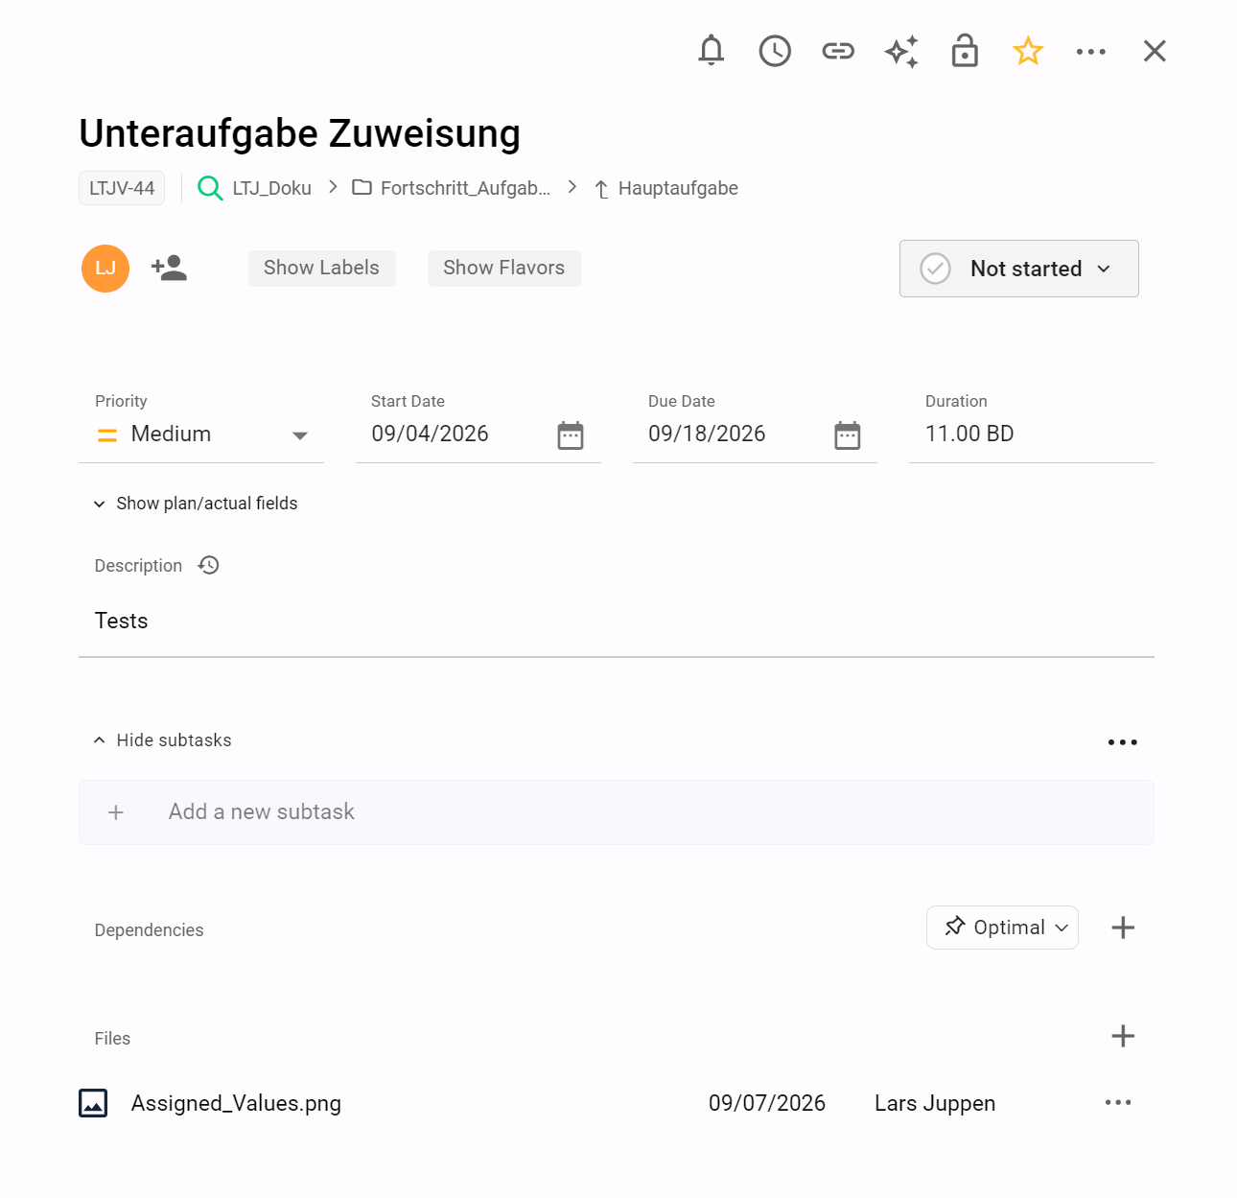Click the Add a new subtask field
Image resolution: width=1237 pixels, height=1198 pixels.
(617, 812)
